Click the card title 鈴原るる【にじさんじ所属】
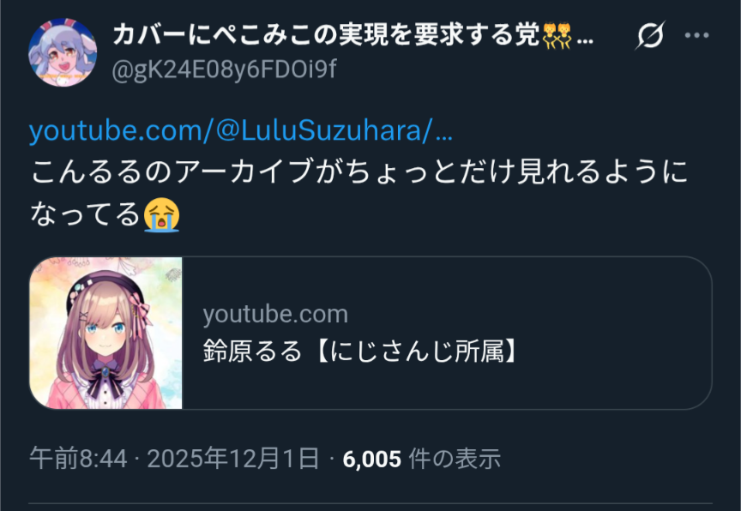The height and width of the screenshot is (511, 741). 362,352
